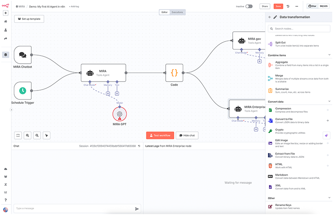Open the GitHub Star button
This screenshot has height=215, width=333.
point(312,6)
